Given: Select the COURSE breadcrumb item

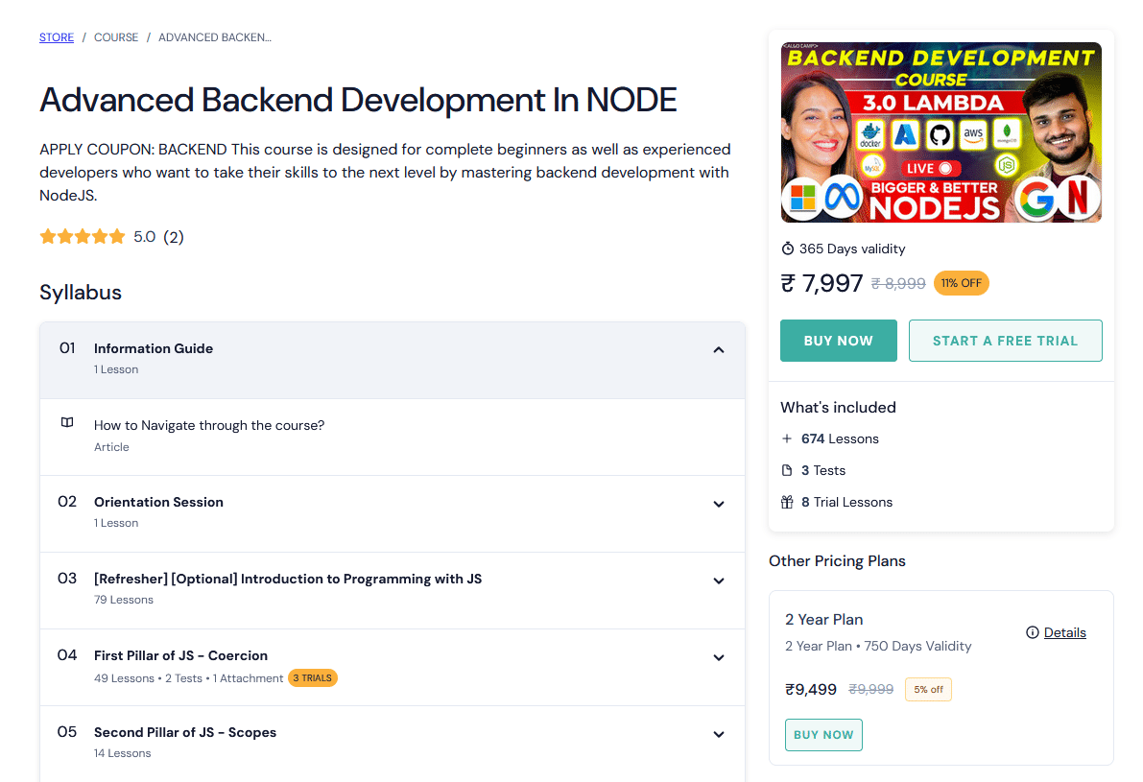Looking at the screenshot, I should pyautogui.click(x=116, y=37).
